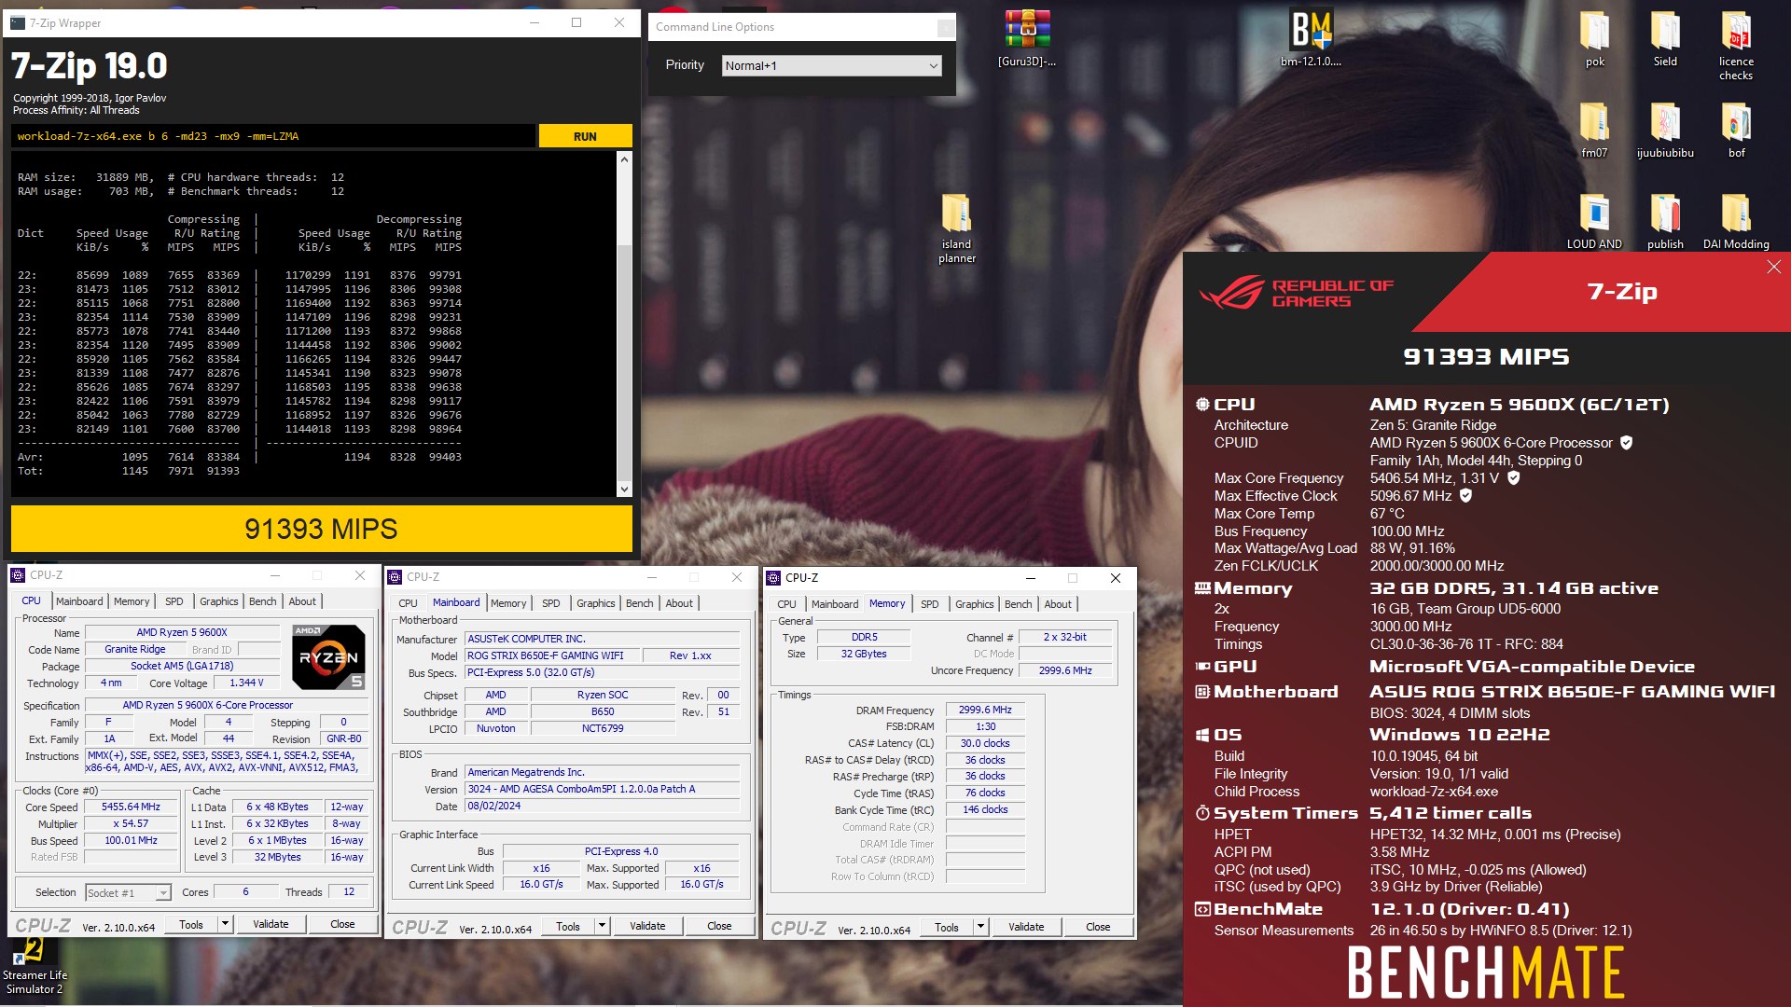Viewport: 1791px width, 1007px height.
Task: Expand Tools dropdown arrow in Memory tab window
Action: [x=980, y=927]
